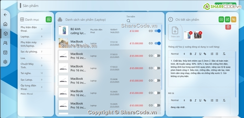This screenshot has width=244, height=118.
Task: Open Normal heading dropdown in Mô tả editor
Action: [x=178, y=101]
